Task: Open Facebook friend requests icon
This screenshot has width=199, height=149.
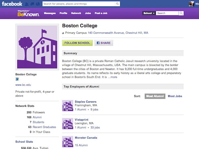Action: (27, 4)
